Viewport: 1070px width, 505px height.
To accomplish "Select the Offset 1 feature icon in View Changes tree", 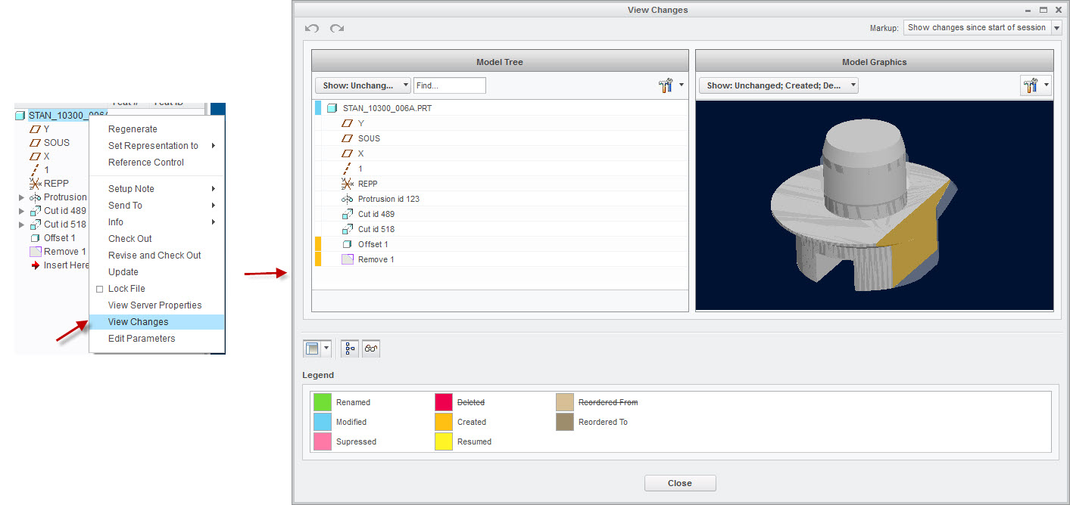I will 347,244.
